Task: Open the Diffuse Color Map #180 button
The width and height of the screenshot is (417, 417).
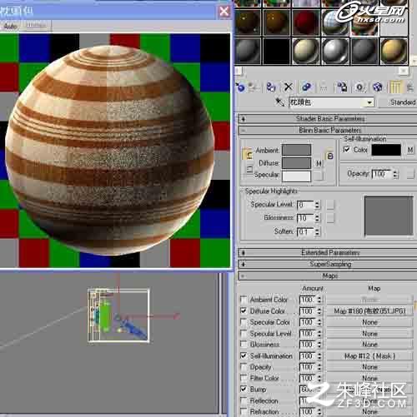Action: pyautogui.click(x=369, y=311)
